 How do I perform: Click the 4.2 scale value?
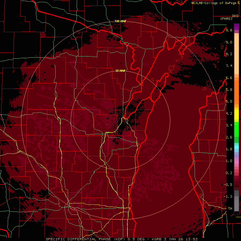point(229,113)
